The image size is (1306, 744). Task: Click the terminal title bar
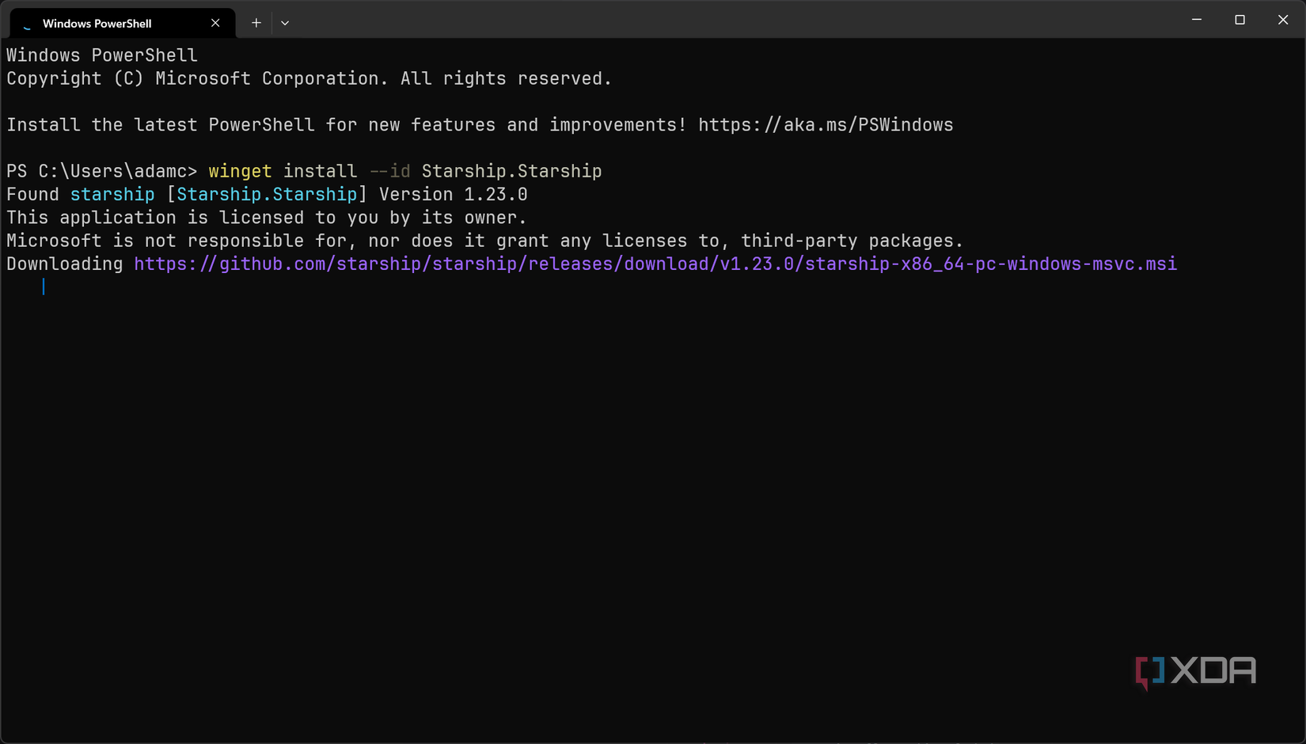712,20
